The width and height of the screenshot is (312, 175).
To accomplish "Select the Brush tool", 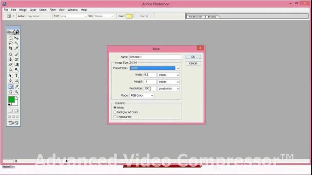I will (17, 54).
